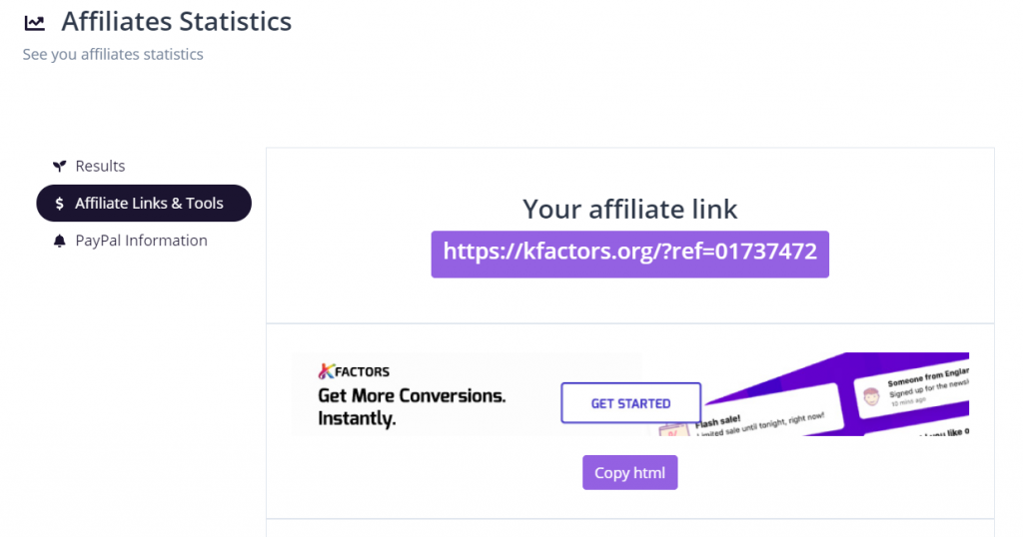Click the purple affiliate link box
Image resolution: width=1023 pixels, height=537 pixels.
tap(629, 255)
